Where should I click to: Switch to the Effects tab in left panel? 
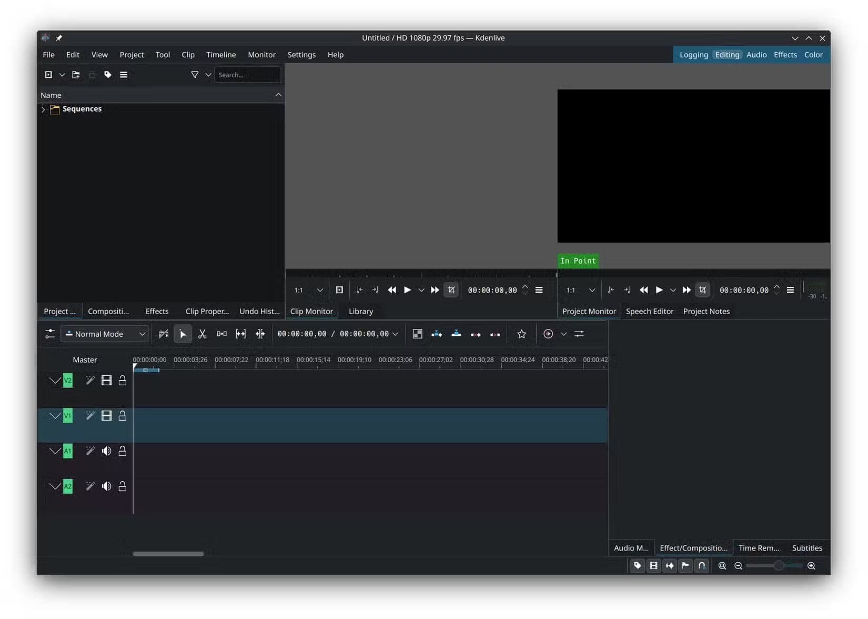click(x=157, y=311)
